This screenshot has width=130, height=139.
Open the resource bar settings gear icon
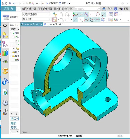click(5, 25)
